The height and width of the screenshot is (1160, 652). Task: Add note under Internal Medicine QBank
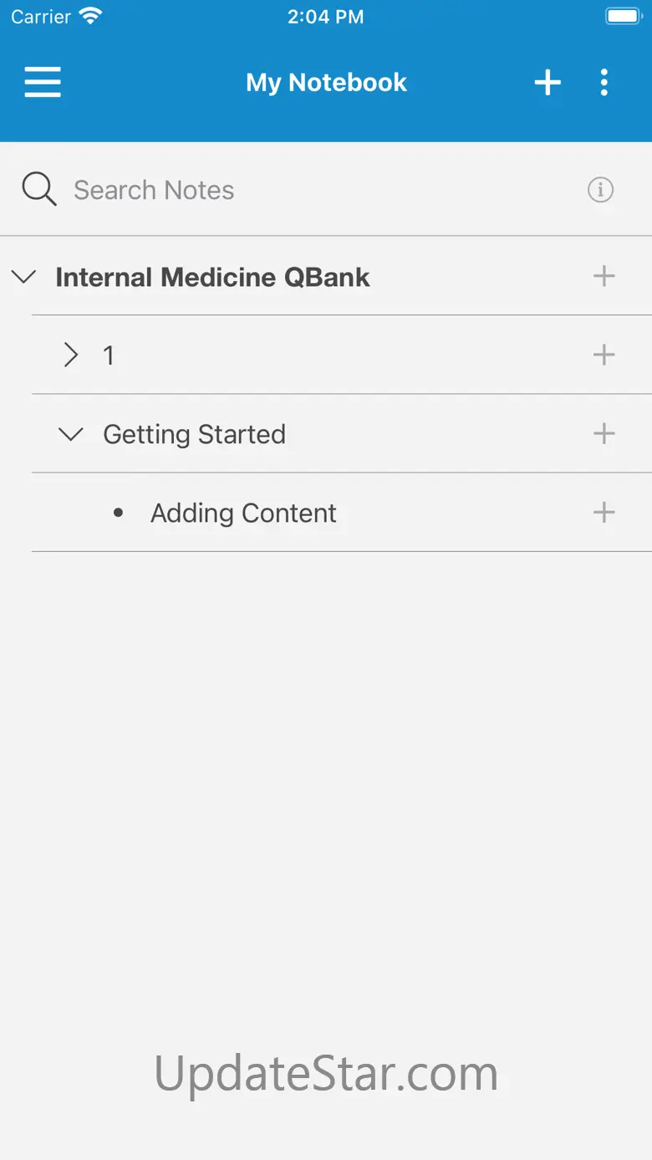coord(604,276)
